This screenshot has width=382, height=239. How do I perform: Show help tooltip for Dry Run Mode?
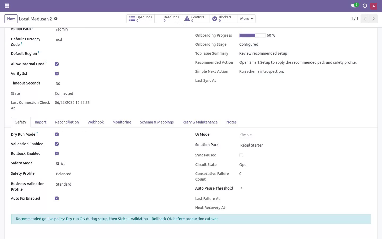37,133
